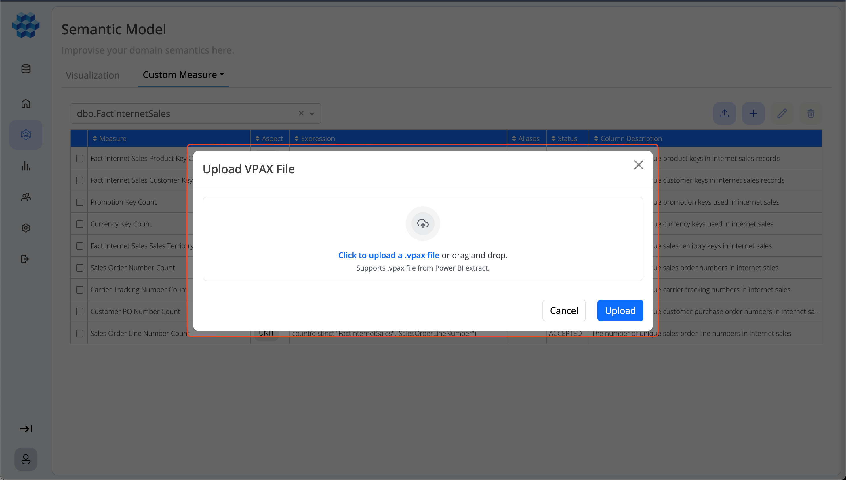Clear the table selection with the X
846x480 pixels.
click(x=301, y=113)
